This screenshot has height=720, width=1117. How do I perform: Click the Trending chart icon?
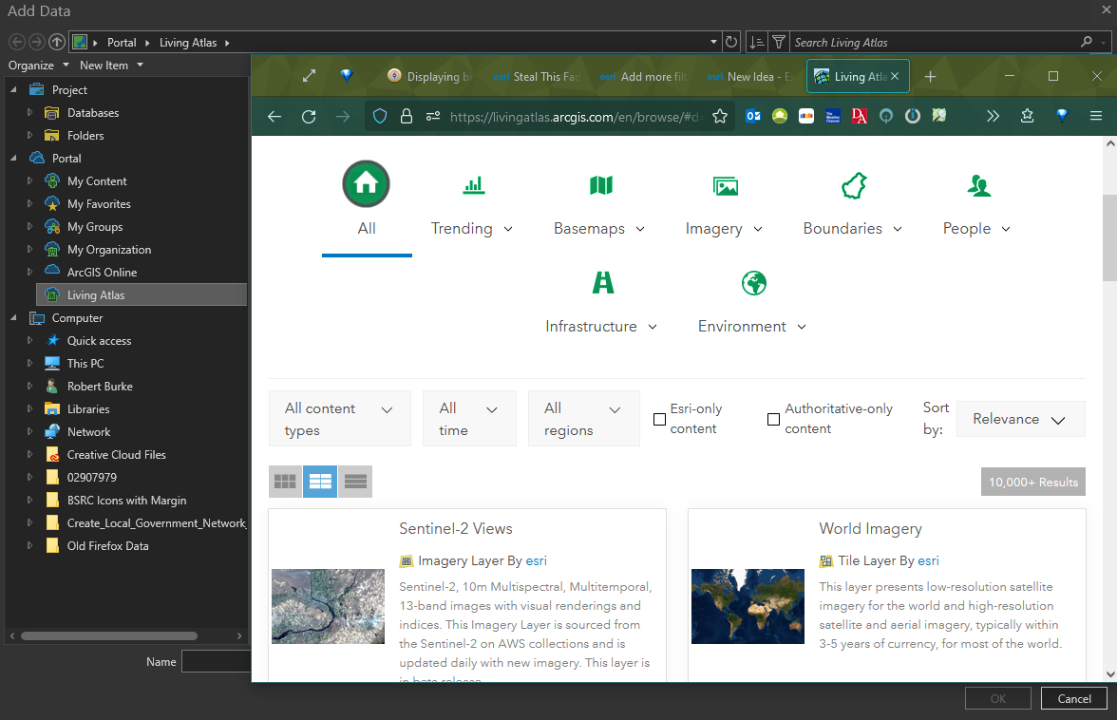click(474, 185)
